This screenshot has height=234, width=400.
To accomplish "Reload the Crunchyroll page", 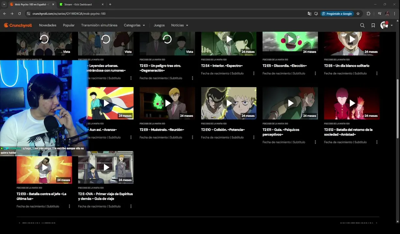I will pyautogui.click(x=20, y=14).
